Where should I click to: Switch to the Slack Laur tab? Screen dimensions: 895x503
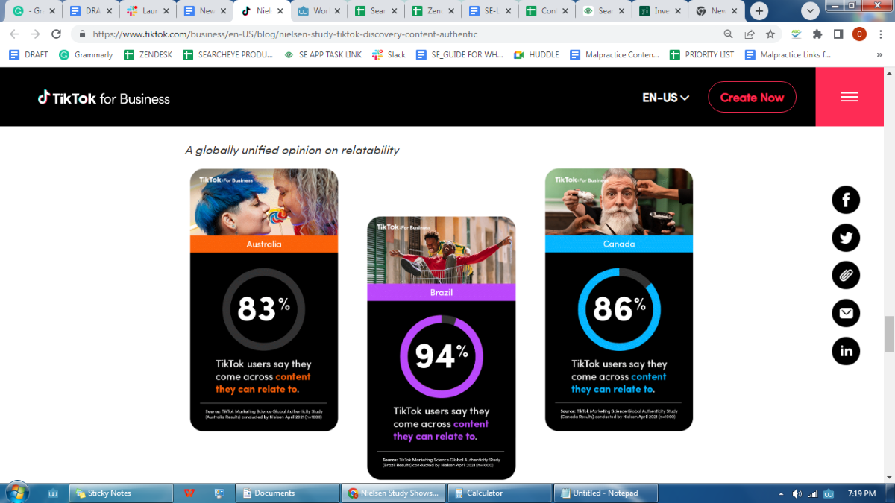(x=149, y=11)
